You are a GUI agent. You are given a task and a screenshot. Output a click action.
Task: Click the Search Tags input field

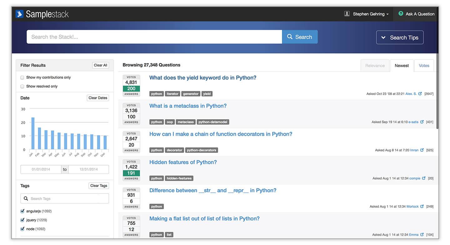tap(65, 198)
